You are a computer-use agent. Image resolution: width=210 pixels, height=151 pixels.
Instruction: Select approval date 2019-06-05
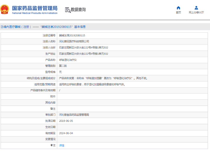coord(66,121)
